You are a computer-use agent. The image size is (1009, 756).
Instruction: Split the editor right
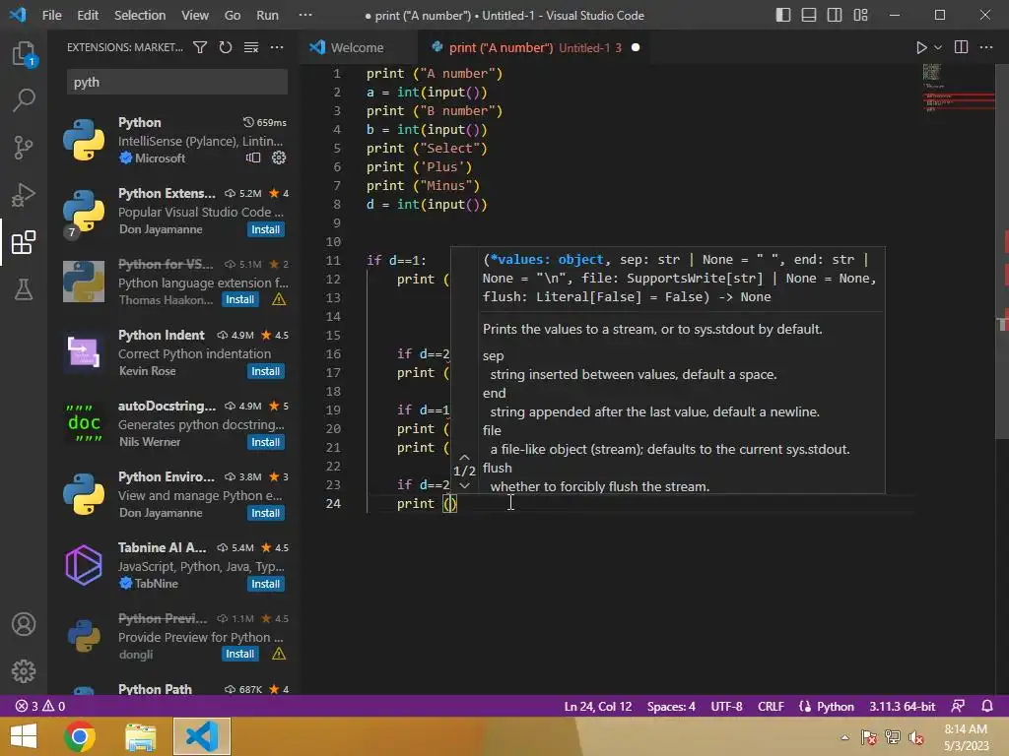[x=962, y=47]
